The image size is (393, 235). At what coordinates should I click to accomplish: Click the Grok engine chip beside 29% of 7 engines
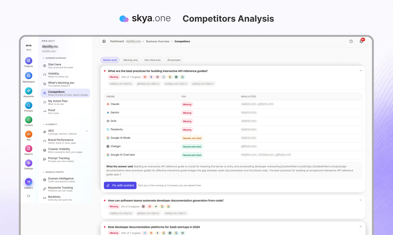pyautogui.click(x=158, y=77)
